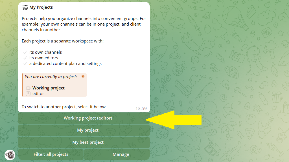This screenshot has width=289, height=162.
Task: Click the 13:59 message timestamp
Action: (141, 108)
